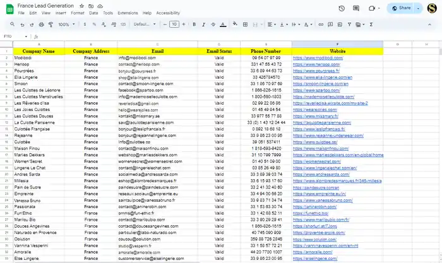Click the font size field showing 10
Viewport: 442px width, 263px height.
tap(174, 25)
